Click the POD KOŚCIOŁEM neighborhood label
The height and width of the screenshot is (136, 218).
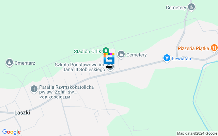pos(55,97)
